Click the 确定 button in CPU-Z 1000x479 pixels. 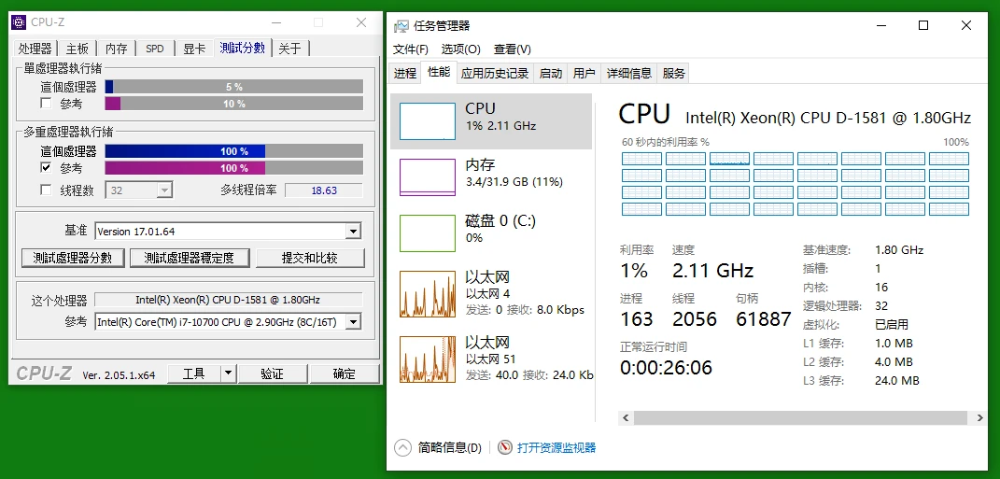pyautogui.click(x=345, y=373)
